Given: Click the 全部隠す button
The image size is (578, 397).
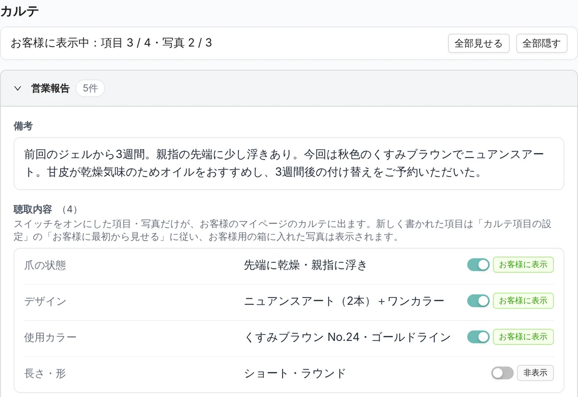Looking at the screenshot, I should (x=542, y=43).
